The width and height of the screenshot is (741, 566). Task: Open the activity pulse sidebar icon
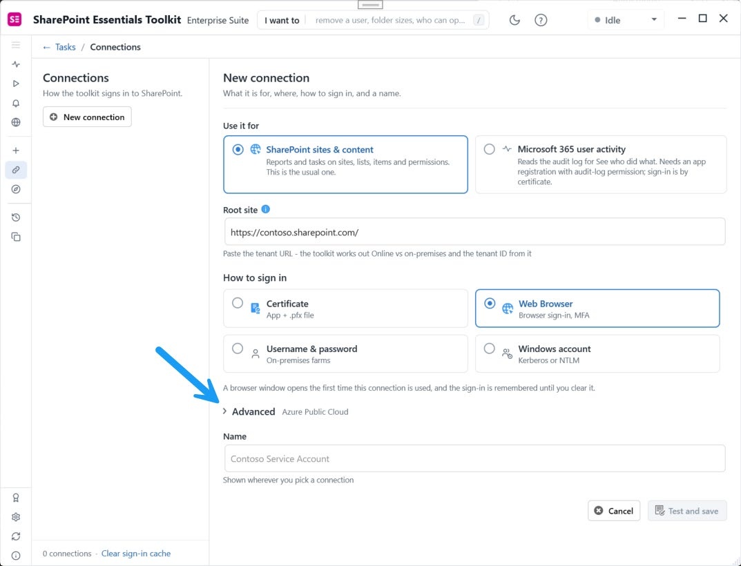click(x=16, y=64)
